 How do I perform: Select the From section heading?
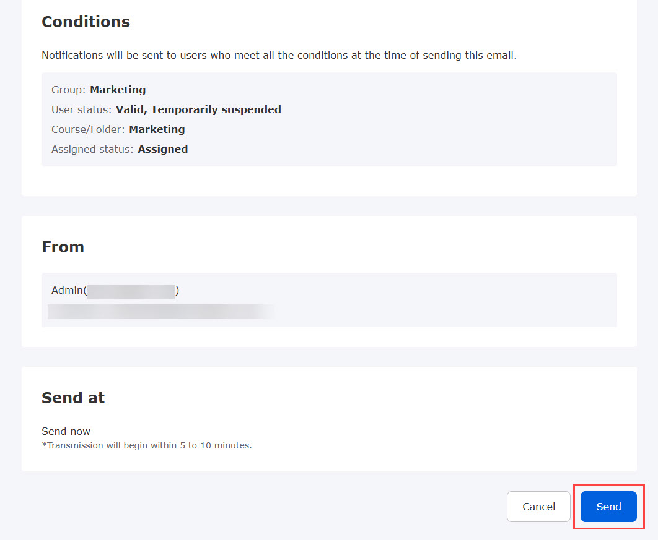point(63,247)
